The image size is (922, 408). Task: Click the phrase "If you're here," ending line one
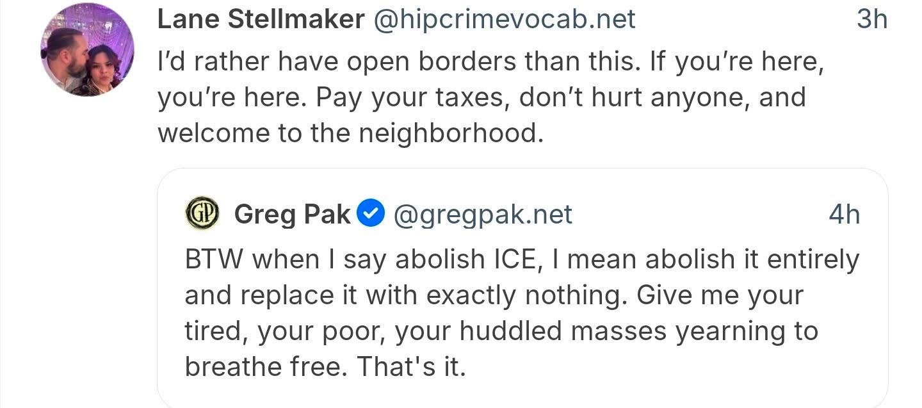(x=736, y=63)
